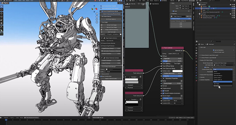236x125 pixels.
Task: Open the View Layer properties tab icon
Action: 196,53
